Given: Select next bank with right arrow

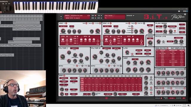Looking at the screenshot, I should coord(72,18).
